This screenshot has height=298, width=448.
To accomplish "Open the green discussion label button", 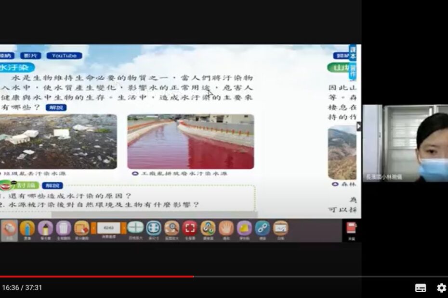I will 19,186.
